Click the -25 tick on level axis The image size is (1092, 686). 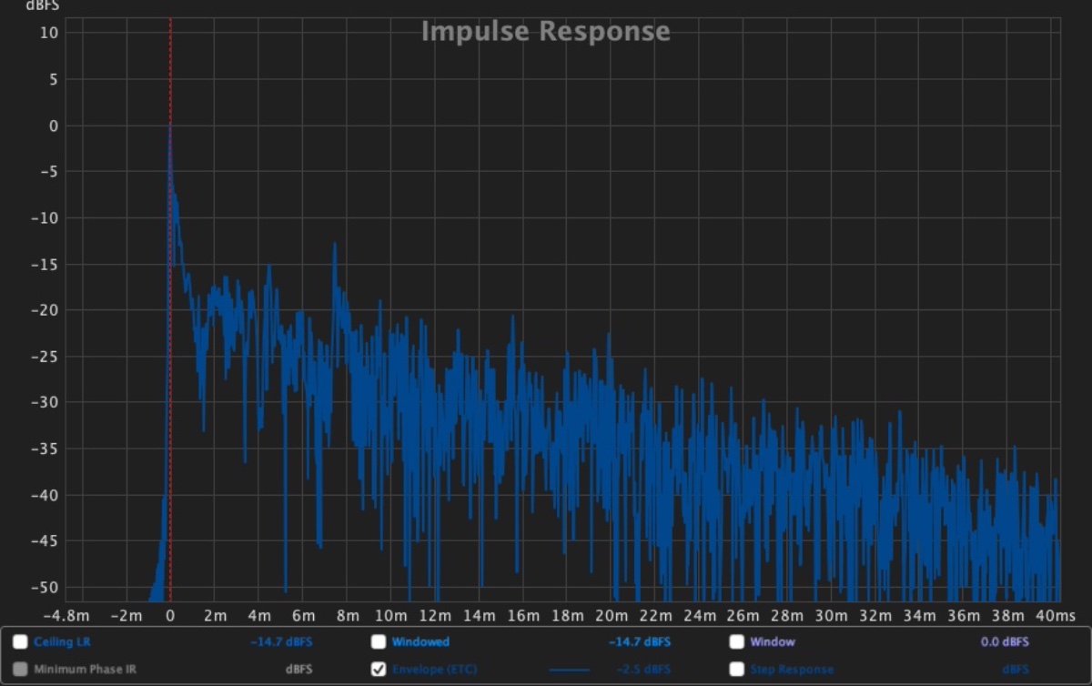(45, 356)
